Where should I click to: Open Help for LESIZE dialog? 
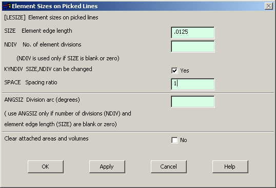click(x=230, y=167)
